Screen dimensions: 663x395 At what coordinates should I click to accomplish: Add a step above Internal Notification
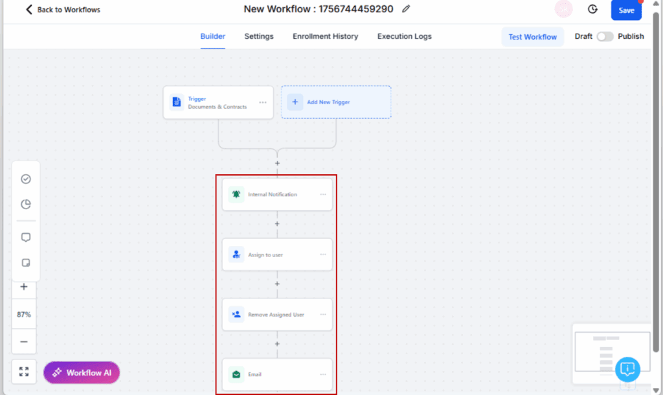(277, 163)
